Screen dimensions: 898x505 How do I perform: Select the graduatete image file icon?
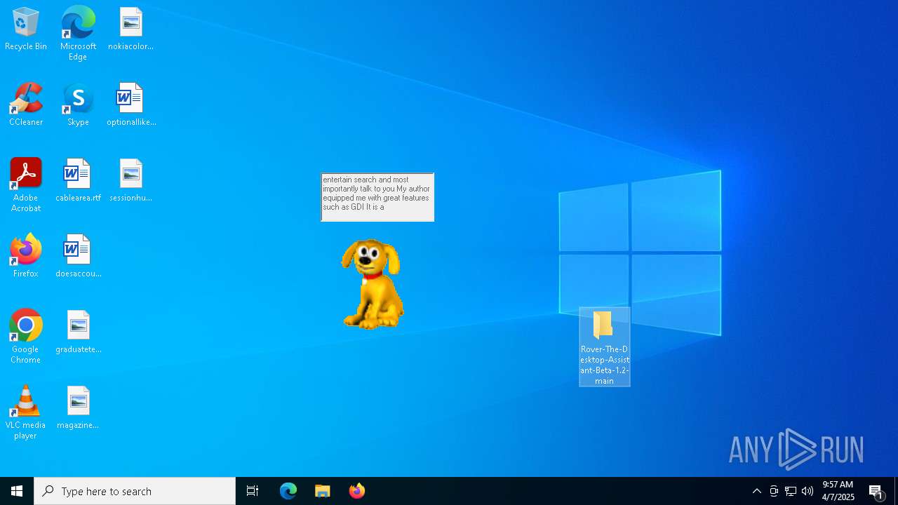pos(78,332)
